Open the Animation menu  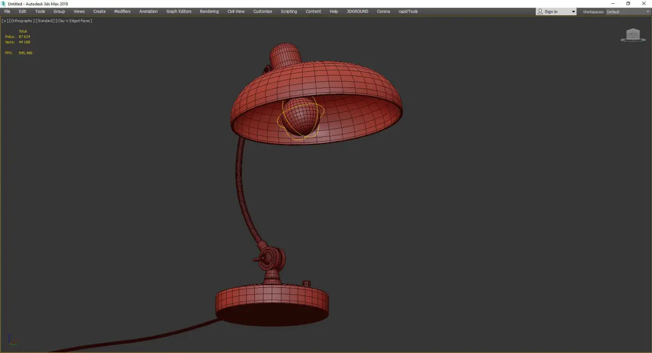148,11
